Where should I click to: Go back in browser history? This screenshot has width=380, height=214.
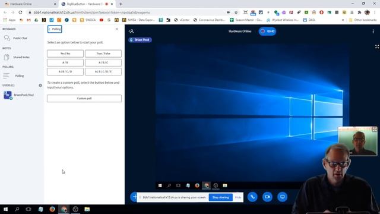coord(5,12)
